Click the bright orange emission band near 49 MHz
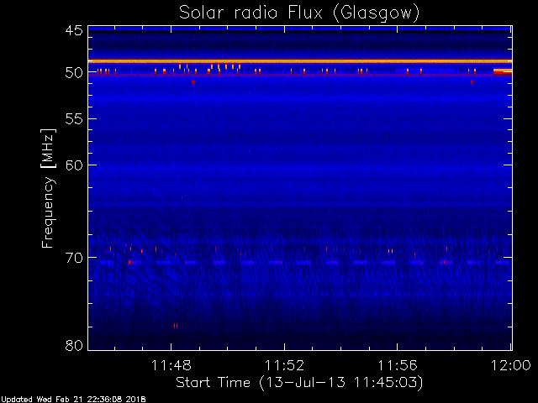 (300, 61)
